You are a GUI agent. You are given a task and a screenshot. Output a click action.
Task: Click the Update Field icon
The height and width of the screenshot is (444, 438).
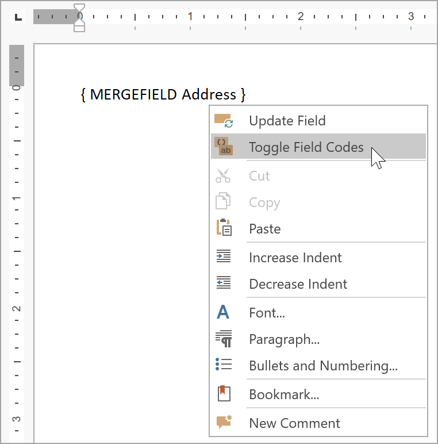pyautogui.click(x=223, y=121)
